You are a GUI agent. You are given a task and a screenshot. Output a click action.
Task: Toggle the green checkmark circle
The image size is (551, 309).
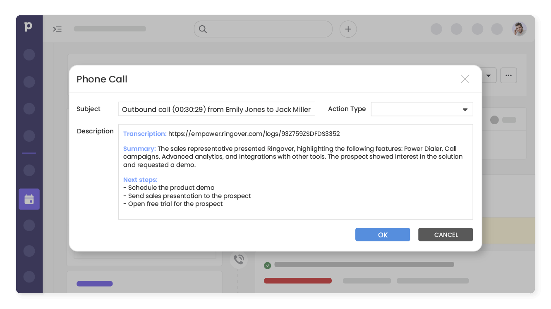268,265
